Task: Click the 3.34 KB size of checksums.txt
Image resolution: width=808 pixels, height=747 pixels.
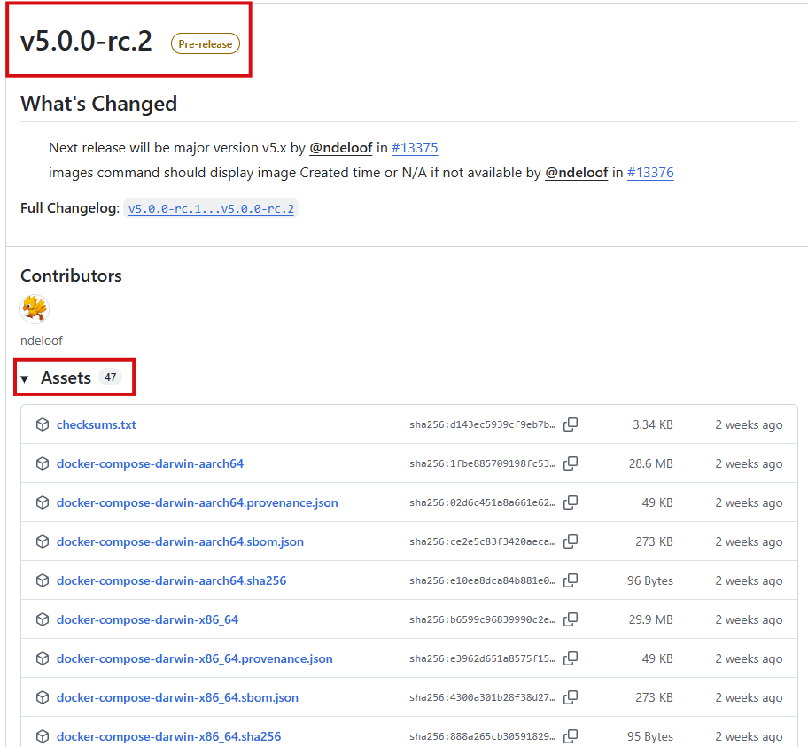Action: click(653, 424)
